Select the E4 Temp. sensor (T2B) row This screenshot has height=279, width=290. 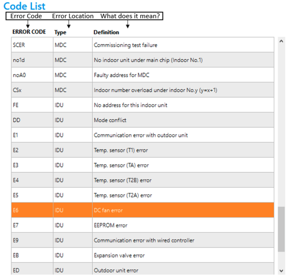pos(143,180)
